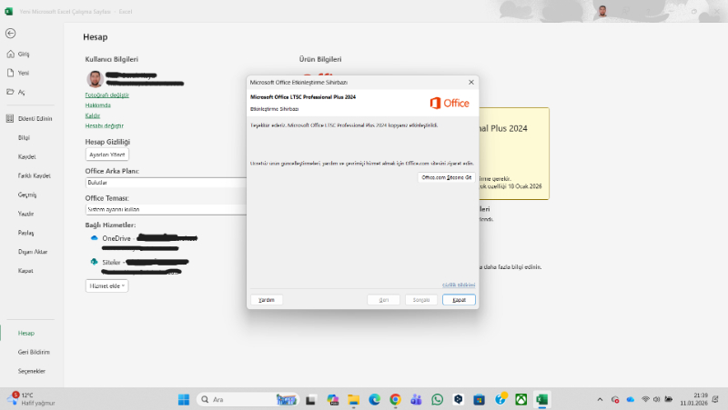The image size is (728, 410).
Task: Launch WhatsApp from the taskbar
Action: (x=438, y=399)
